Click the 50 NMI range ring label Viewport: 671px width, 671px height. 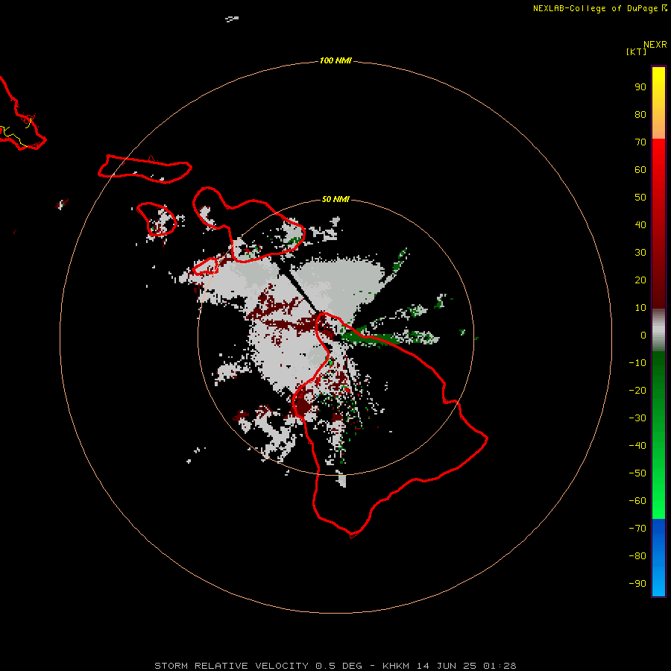pos(335,199)
